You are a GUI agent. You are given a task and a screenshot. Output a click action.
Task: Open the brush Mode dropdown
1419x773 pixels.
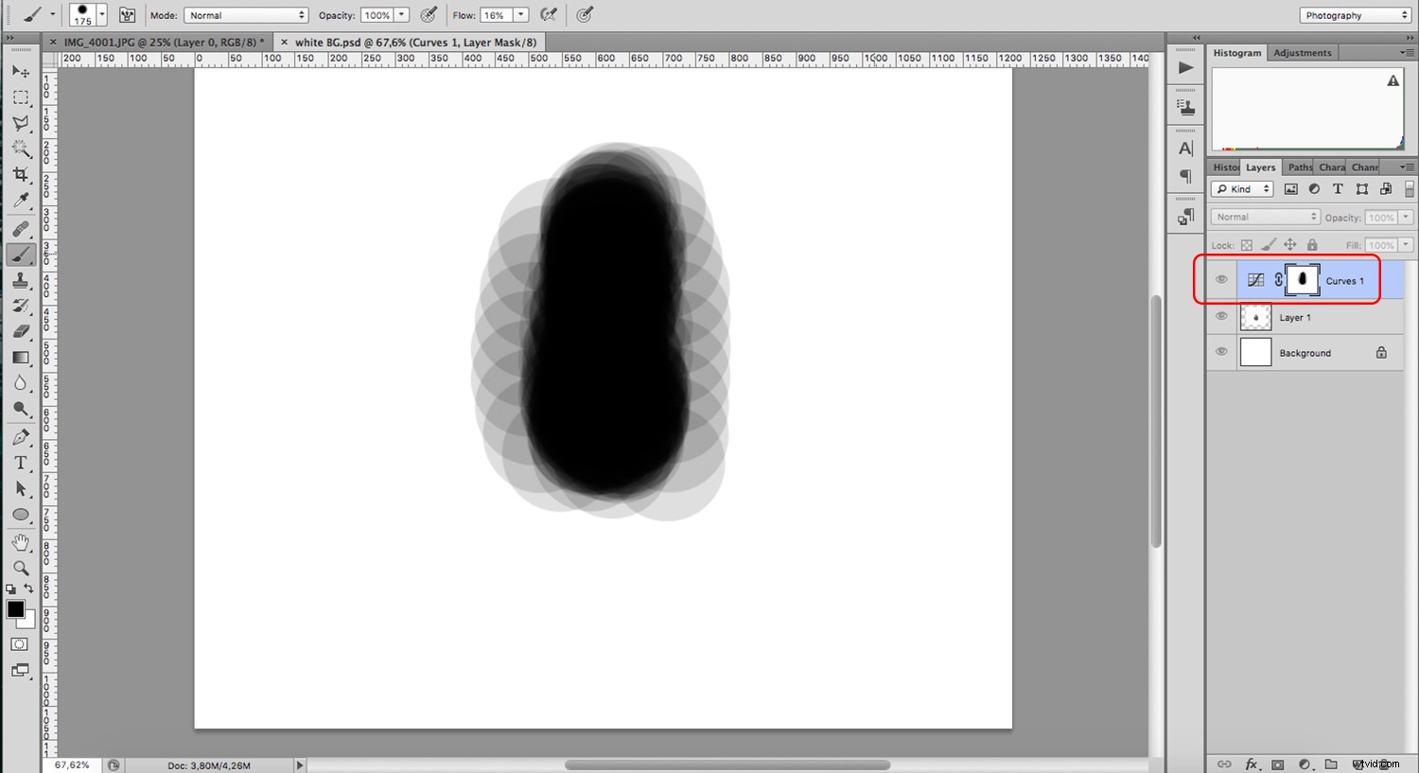pyautogui.click(x=245, y=14)
